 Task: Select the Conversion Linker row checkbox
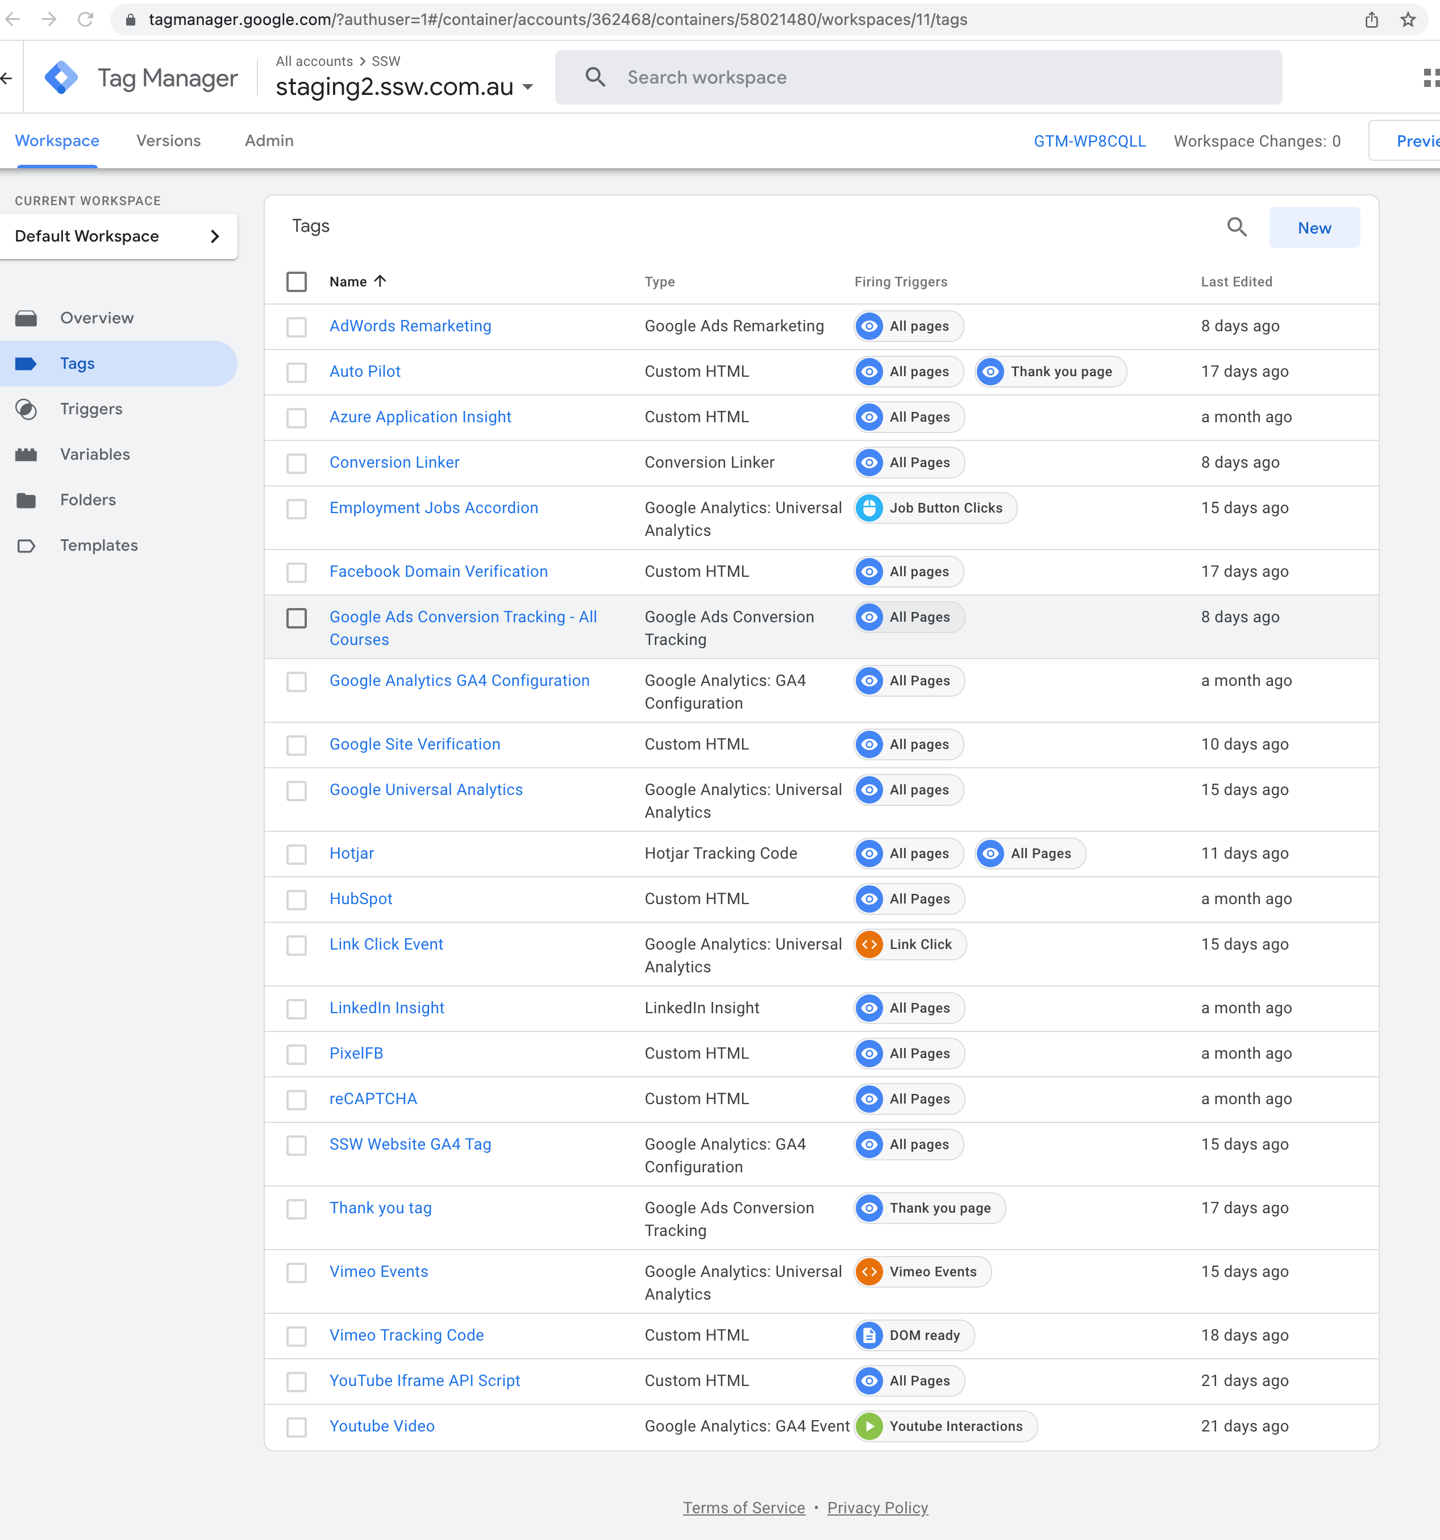pyautogui.click(x=297, y=463)
